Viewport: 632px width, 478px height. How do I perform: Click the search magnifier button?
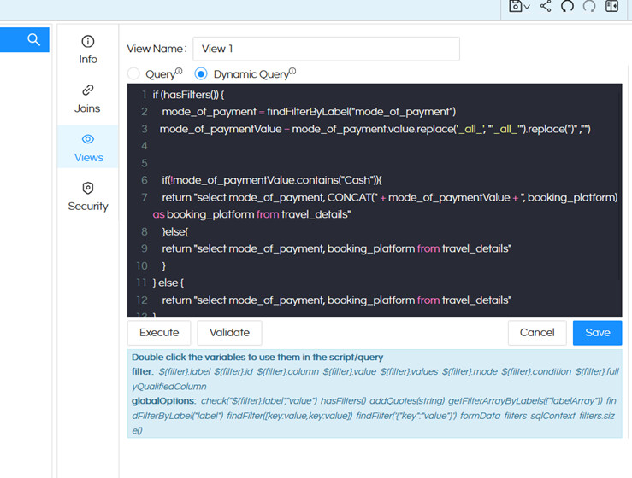[x=33, y=39]
